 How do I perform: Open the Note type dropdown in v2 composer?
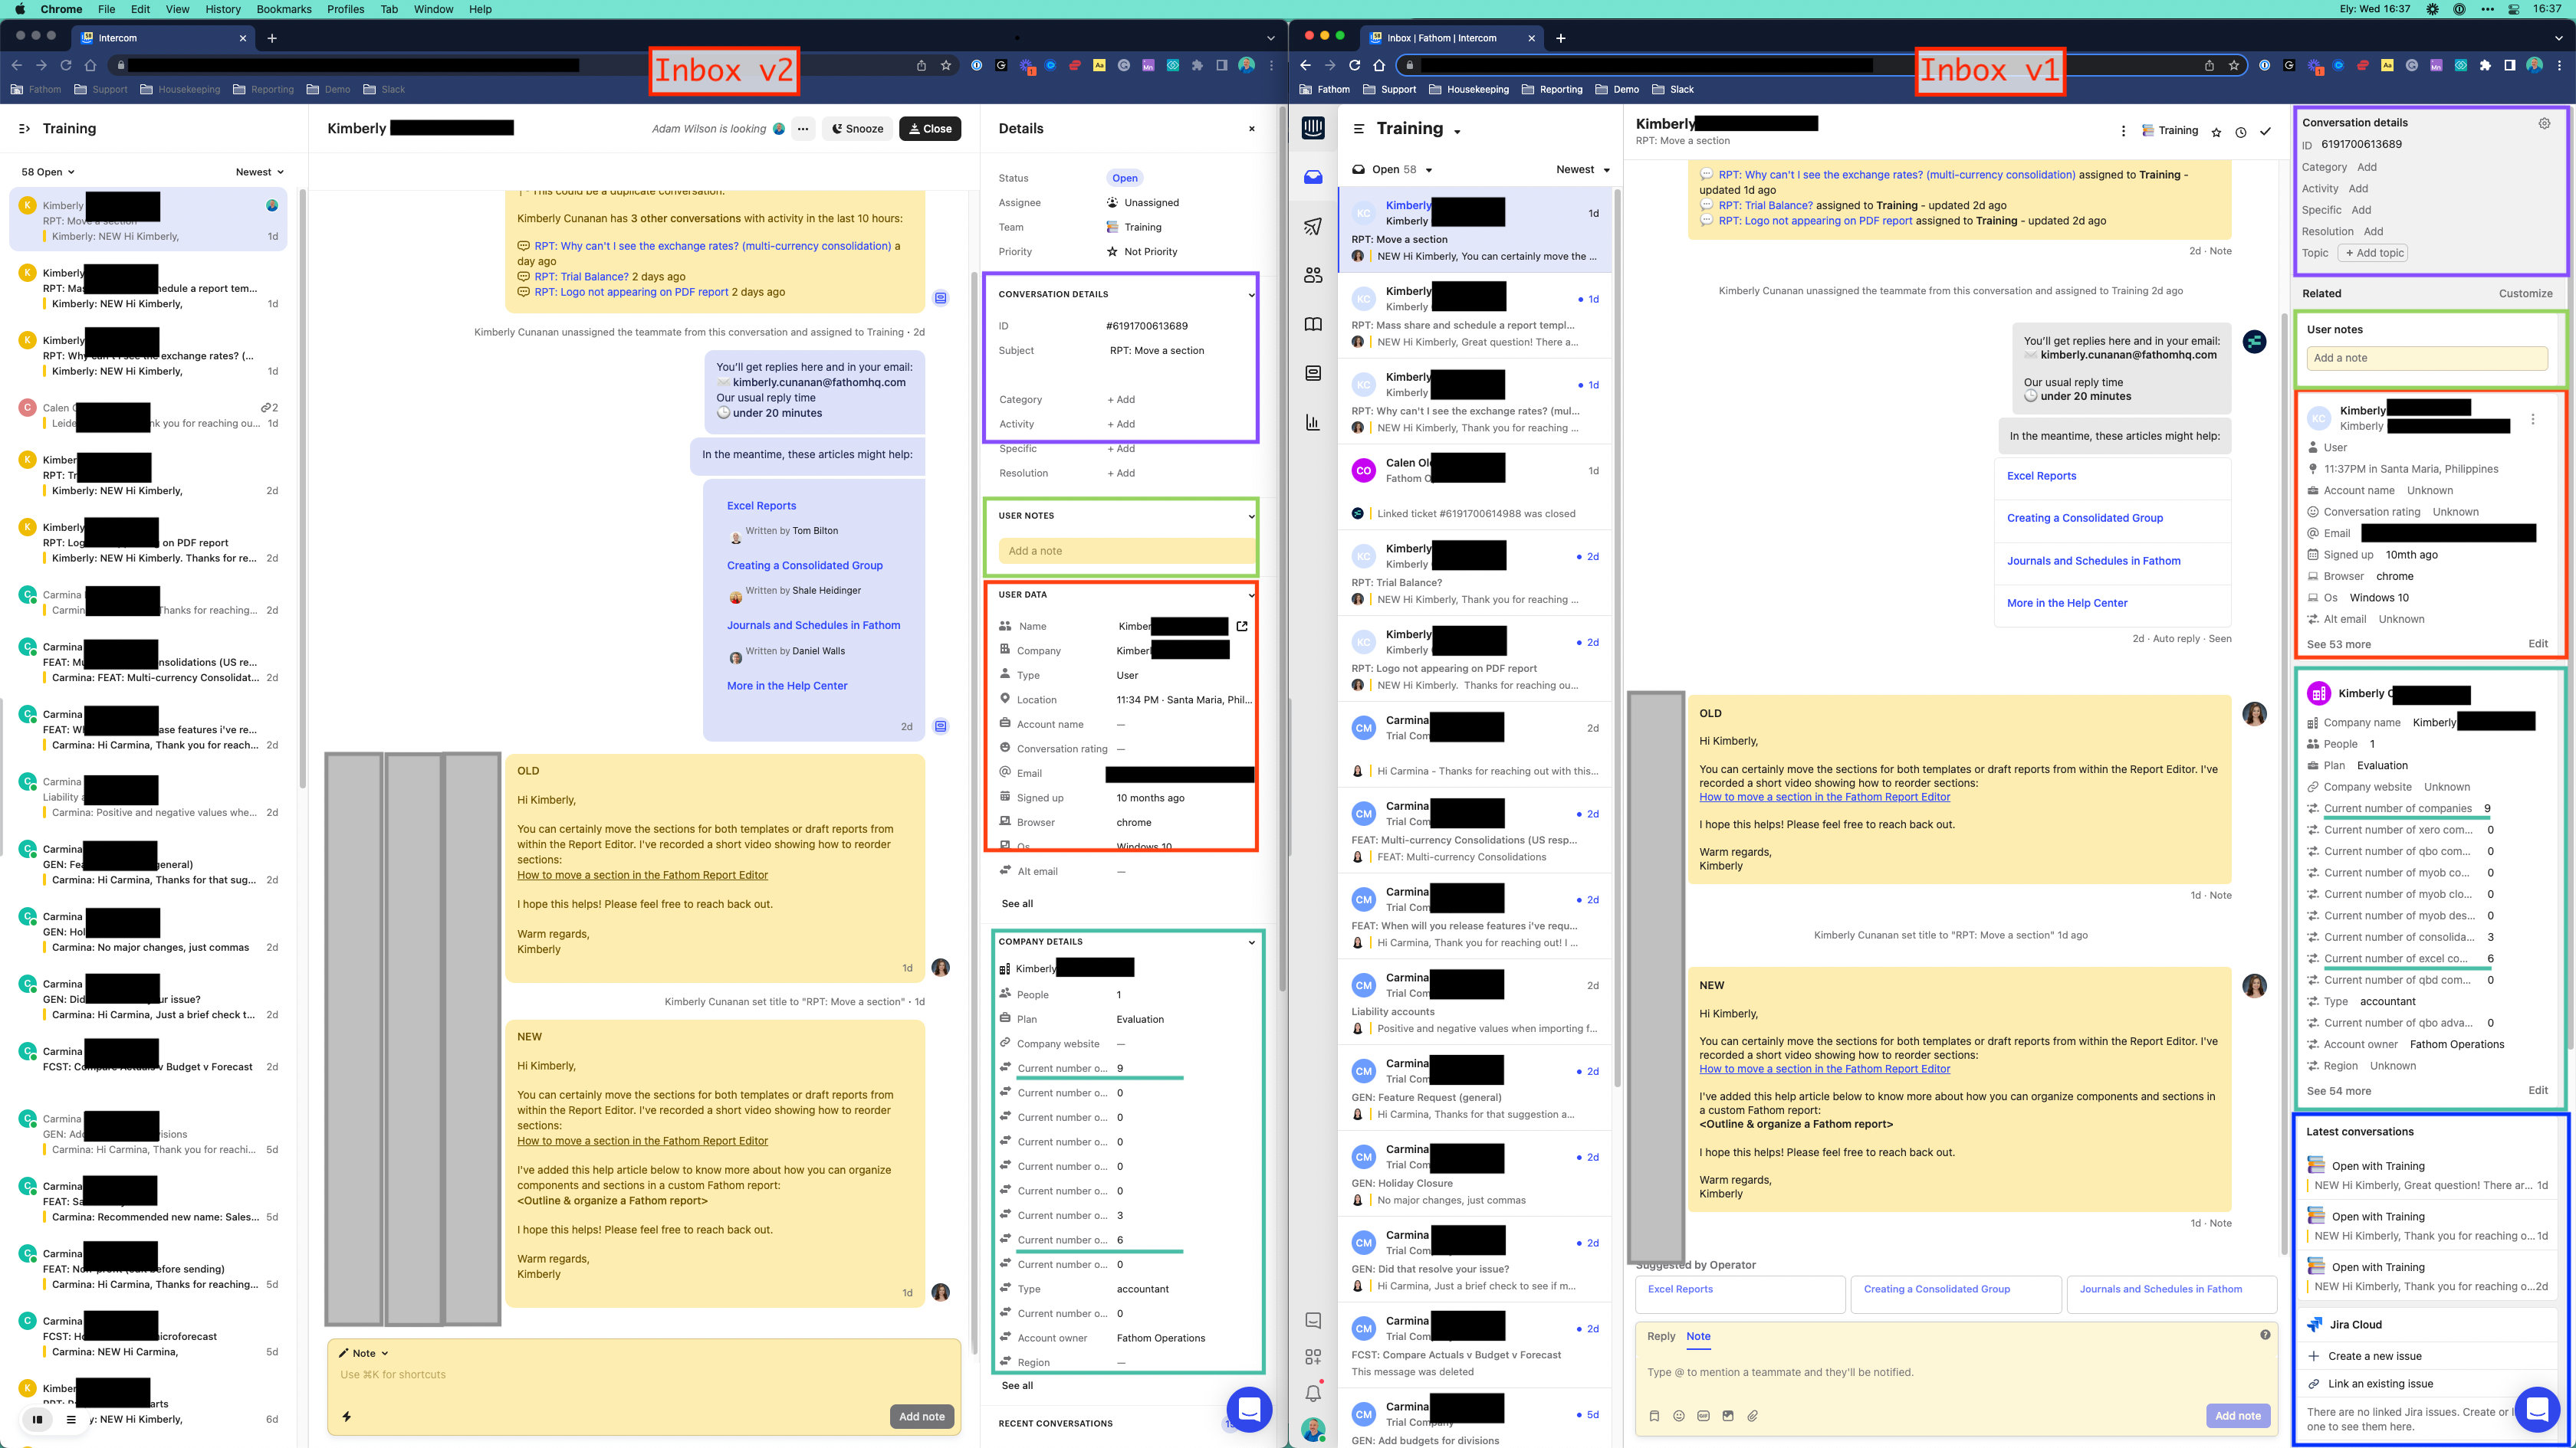(x=363, y=1353)
